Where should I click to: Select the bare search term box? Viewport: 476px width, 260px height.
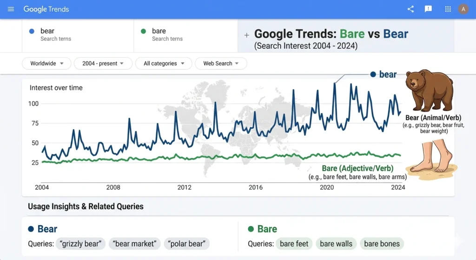click(x=186, y=35)
